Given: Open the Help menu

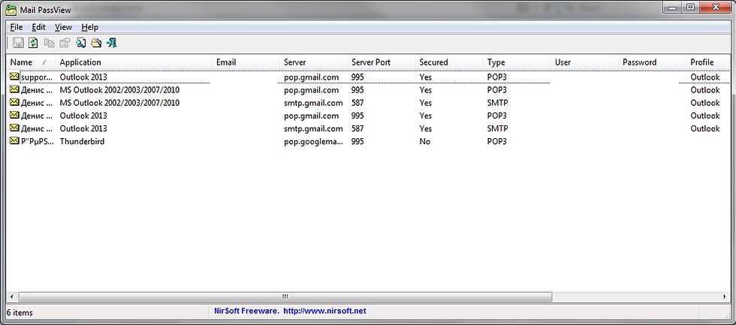Looking at the screenshot, I should point(89,27).
